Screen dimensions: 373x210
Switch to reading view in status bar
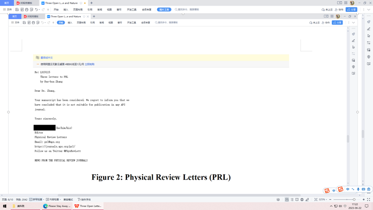coord(297,200)
